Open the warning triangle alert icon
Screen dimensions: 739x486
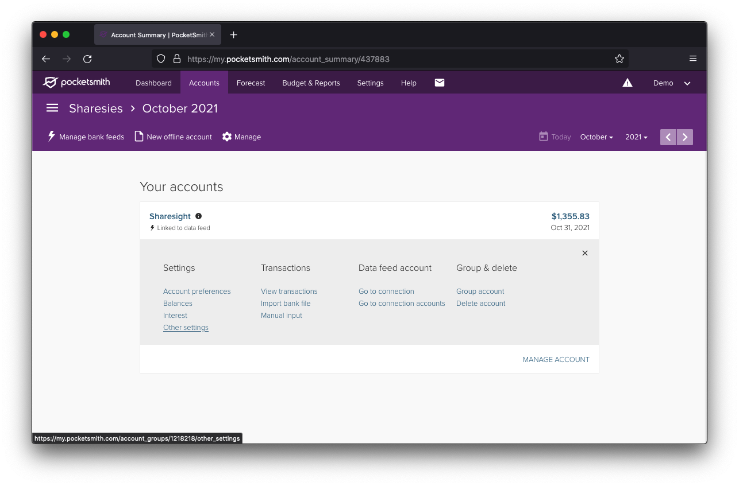coord(627,83)
